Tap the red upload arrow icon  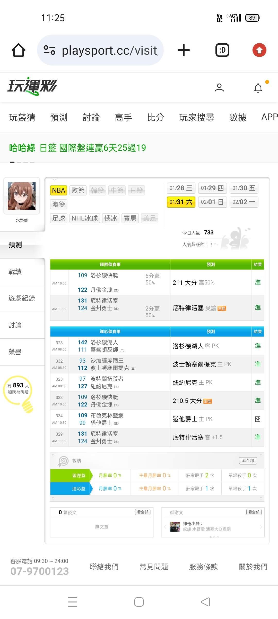click(259, 50)
